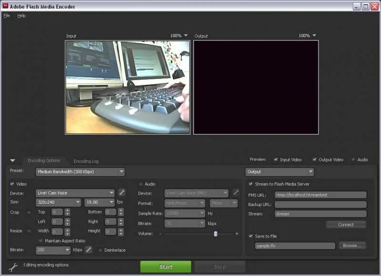Click the Connect button
The height and width of the screenshot is (276, 381).
[346, 225]
